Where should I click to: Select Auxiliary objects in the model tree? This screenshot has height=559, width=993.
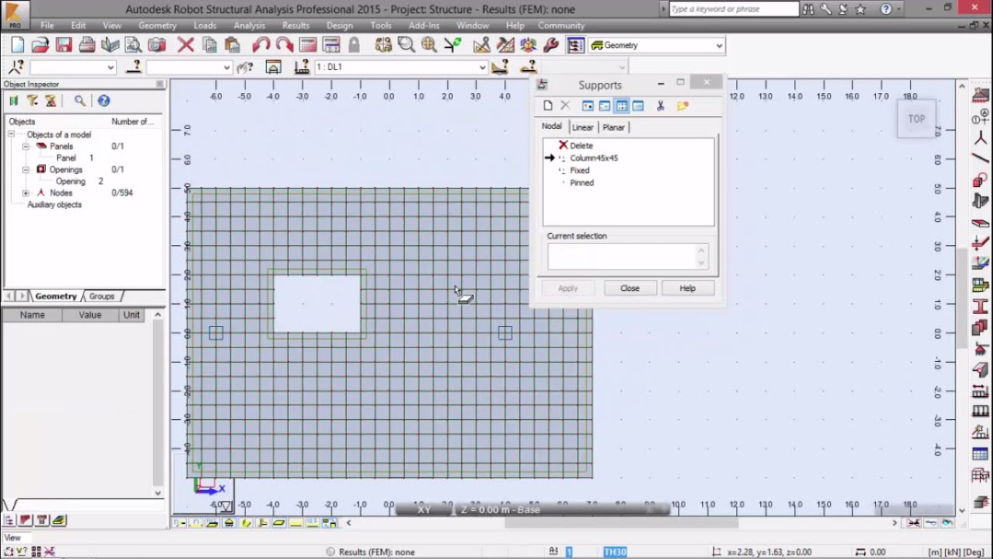point(54,204)
